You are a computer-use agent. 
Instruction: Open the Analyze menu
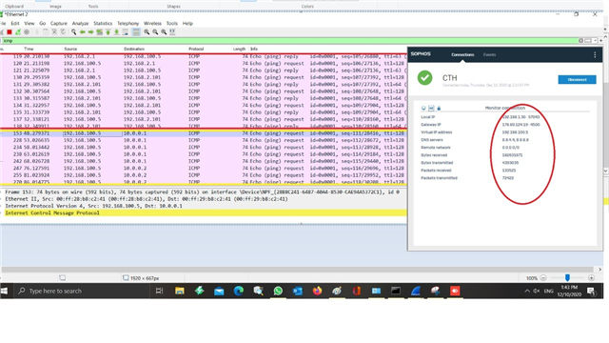pyautogui.click(x=80, y=23)
